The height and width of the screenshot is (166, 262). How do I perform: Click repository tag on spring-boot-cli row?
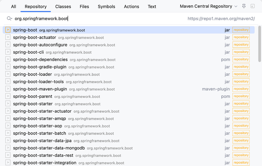241,52
